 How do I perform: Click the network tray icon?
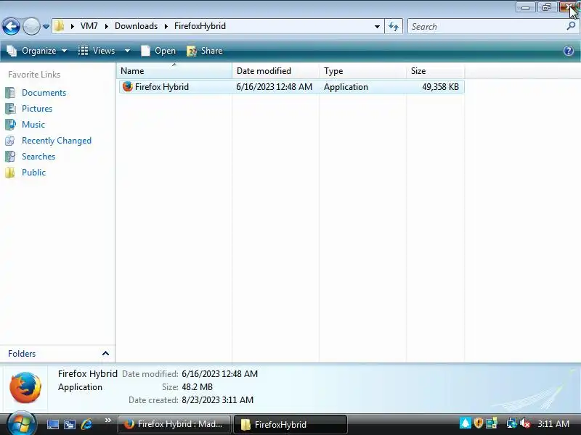511,423
